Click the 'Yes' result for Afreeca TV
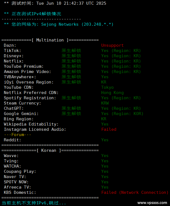 coord(105,187)
